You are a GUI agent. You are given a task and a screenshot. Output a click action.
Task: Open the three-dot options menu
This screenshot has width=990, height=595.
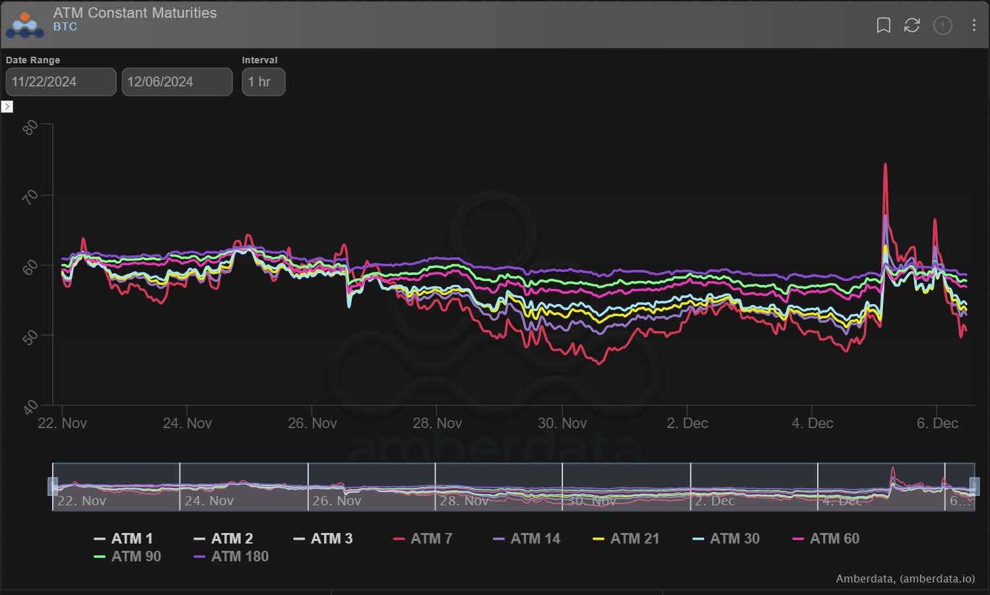[974, 25]
